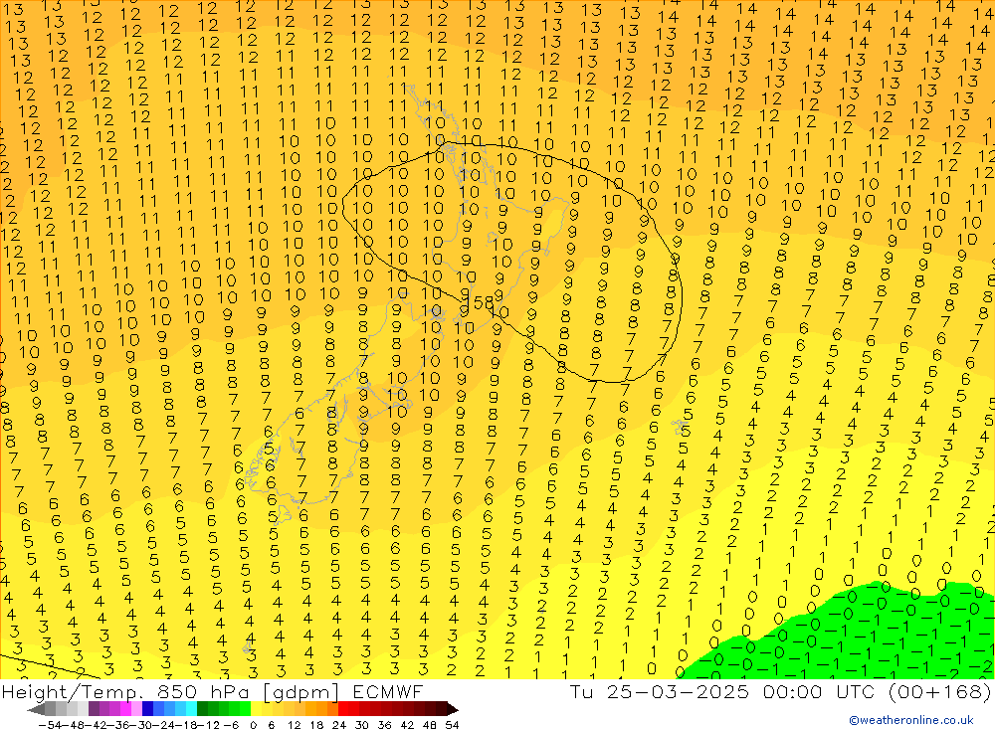Click the dark blue legend swatch above -30
Image resolution: width=995 pixels, height=729 pixels.
pos(148,709)
